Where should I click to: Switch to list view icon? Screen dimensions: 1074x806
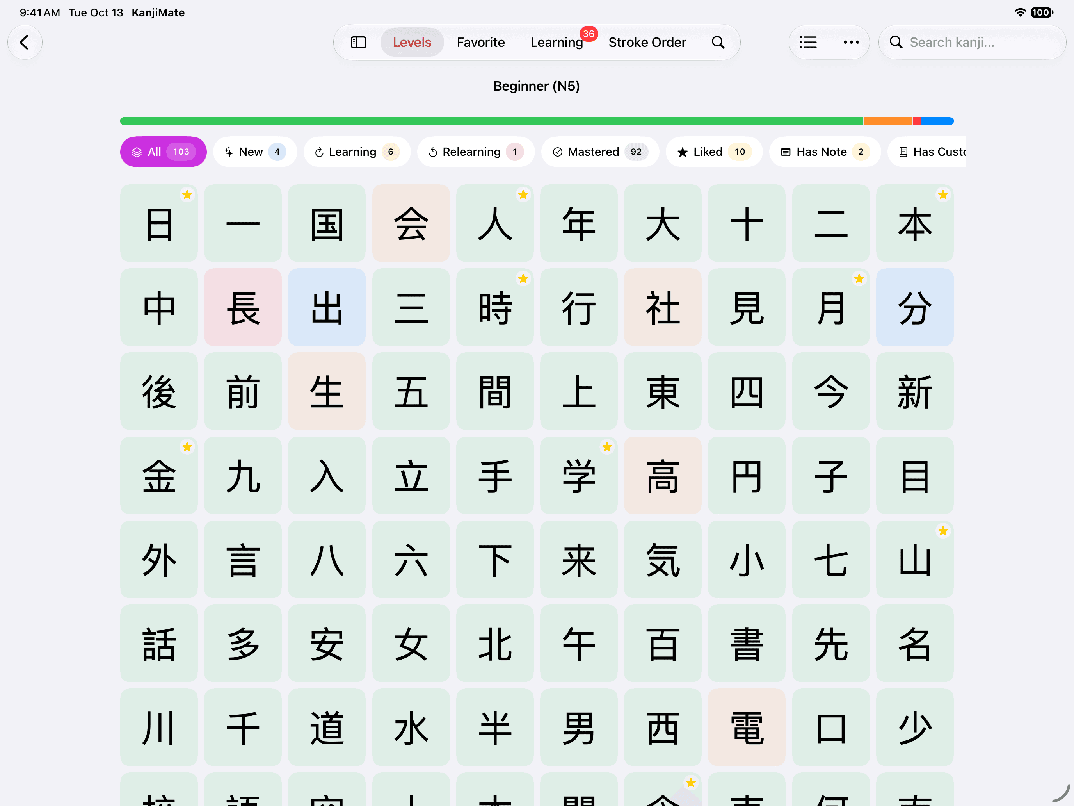(x=808, y=42)
